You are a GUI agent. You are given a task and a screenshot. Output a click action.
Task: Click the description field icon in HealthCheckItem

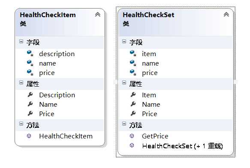pos(30,53)
